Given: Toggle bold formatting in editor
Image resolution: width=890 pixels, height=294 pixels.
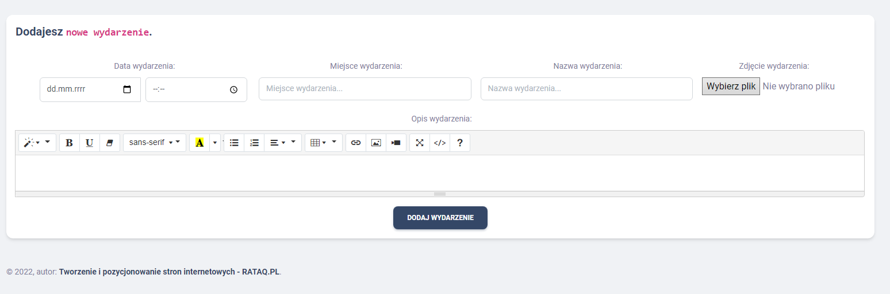Looking at the screenshot, I should pyautogui.click(x=70, y=143).
